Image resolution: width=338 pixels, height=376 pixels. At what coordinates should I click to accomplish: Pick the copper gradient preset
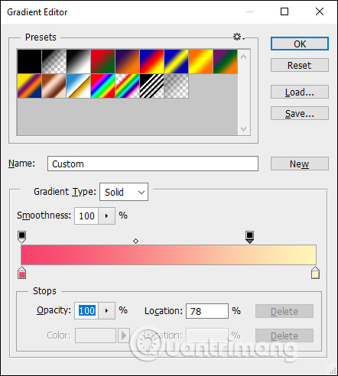point(54,86)
